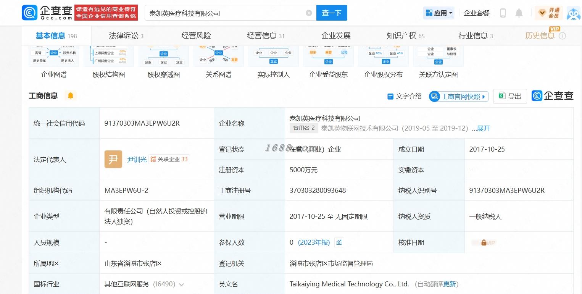Screen dimensions: 582x294
Task: Click the 企查查 watermark logo beside 导出
Action: coord(553,96)
